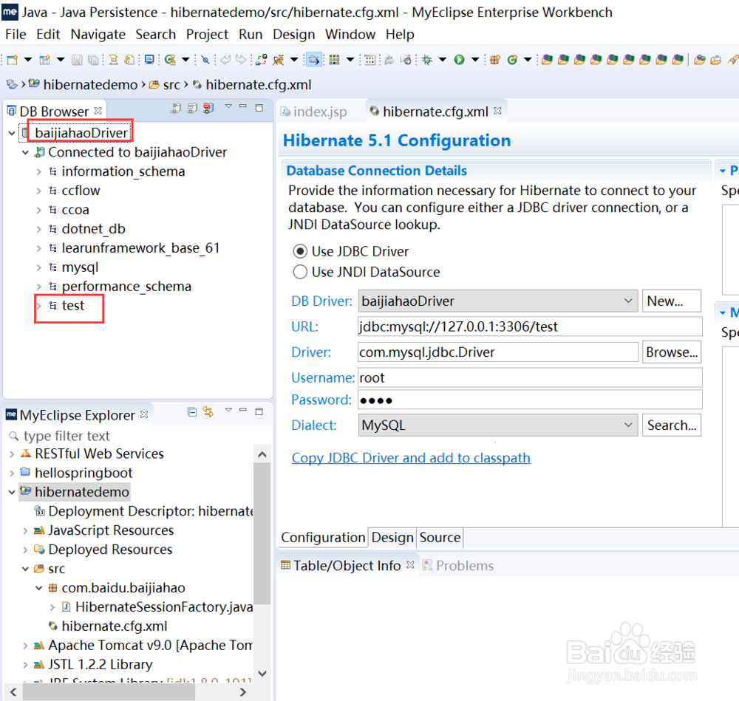The image size is (739, 701).
Task: Maximize the DB Browser view
Action: 259,108
